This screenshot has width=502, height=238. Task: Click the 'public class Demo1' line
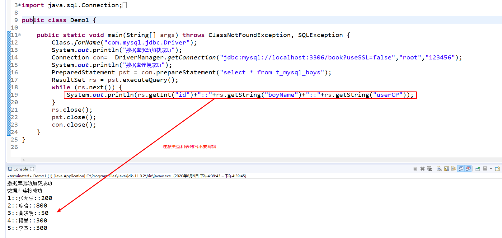point(59,20)
